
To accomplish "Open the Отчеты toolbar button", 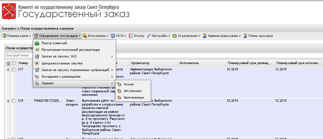I will click(x=136, y=36).
